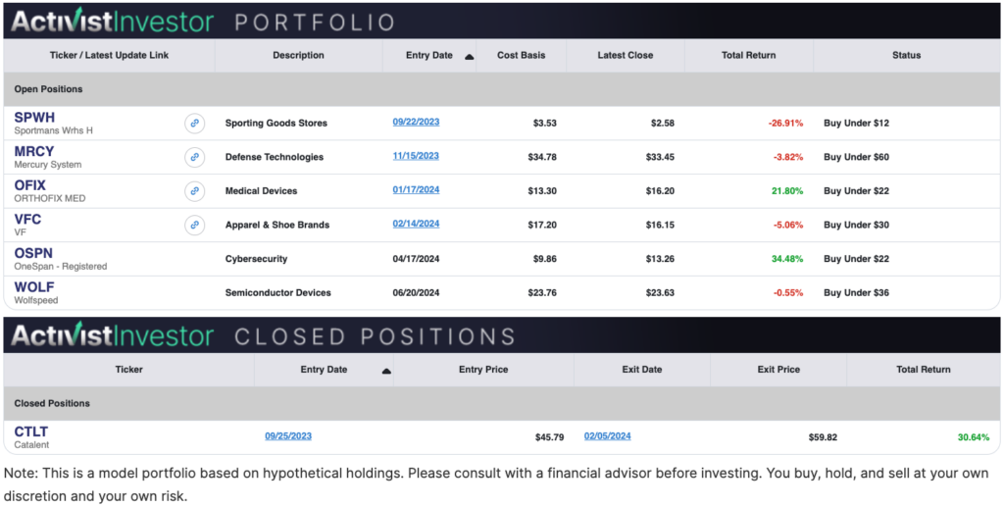Click the Entry Price column header
The height and width of the screenshot is (507, 1004).
pyautogui.click(x=483, y=370)
